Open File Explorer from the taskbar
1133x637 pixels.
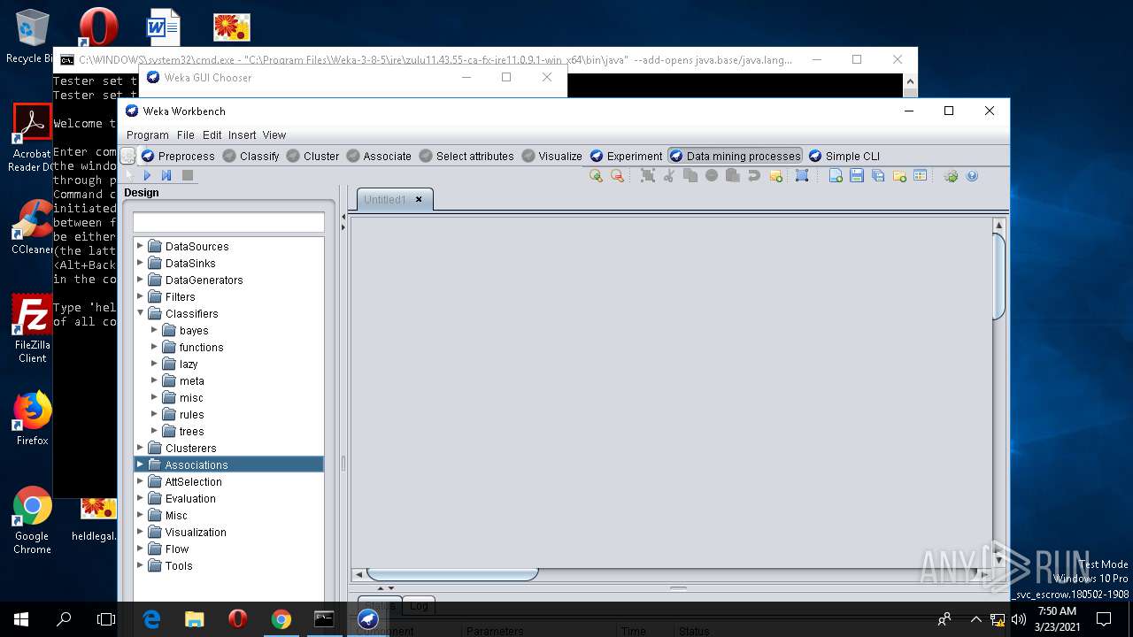tap(194, 618)
